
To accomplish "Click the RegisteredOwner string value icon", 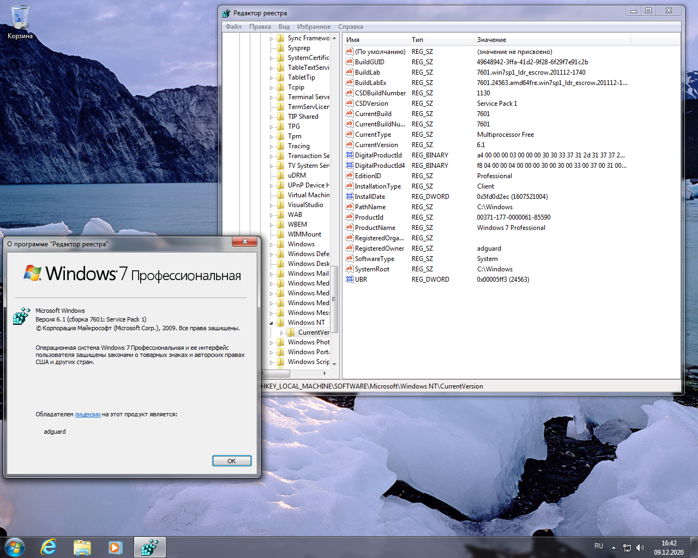I will point(350,248).
